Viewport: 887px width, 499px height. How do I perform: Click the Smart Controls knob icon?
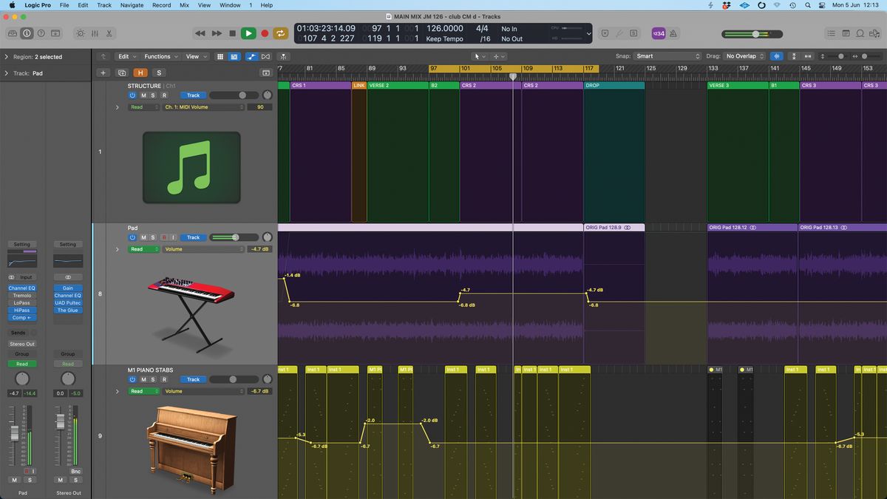click(x=80, y=33)
